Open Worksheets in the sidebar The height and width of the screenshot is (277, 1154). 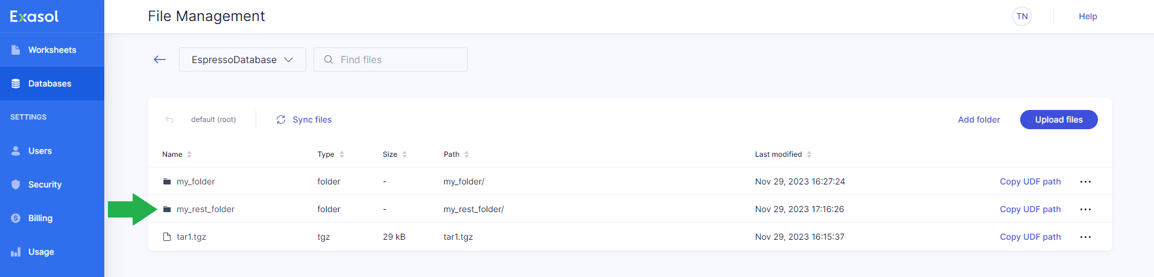click(x=52, y=50)
